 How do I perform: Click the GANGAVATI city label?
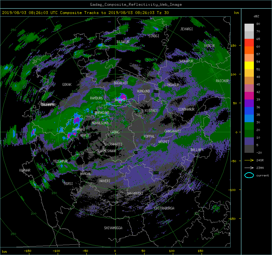(x=173, y=131)
